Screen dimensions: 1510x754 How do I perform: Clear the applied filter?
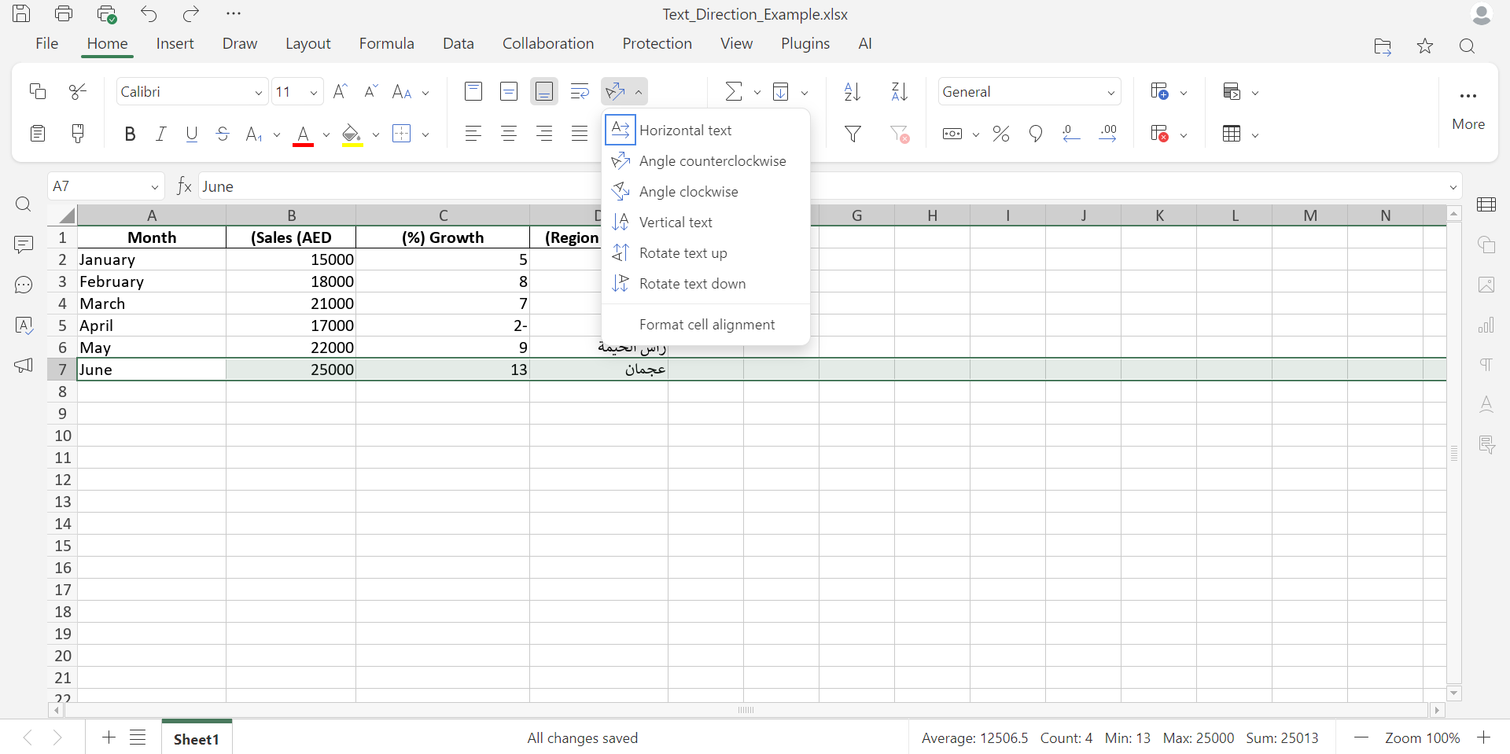click(900, 134)
